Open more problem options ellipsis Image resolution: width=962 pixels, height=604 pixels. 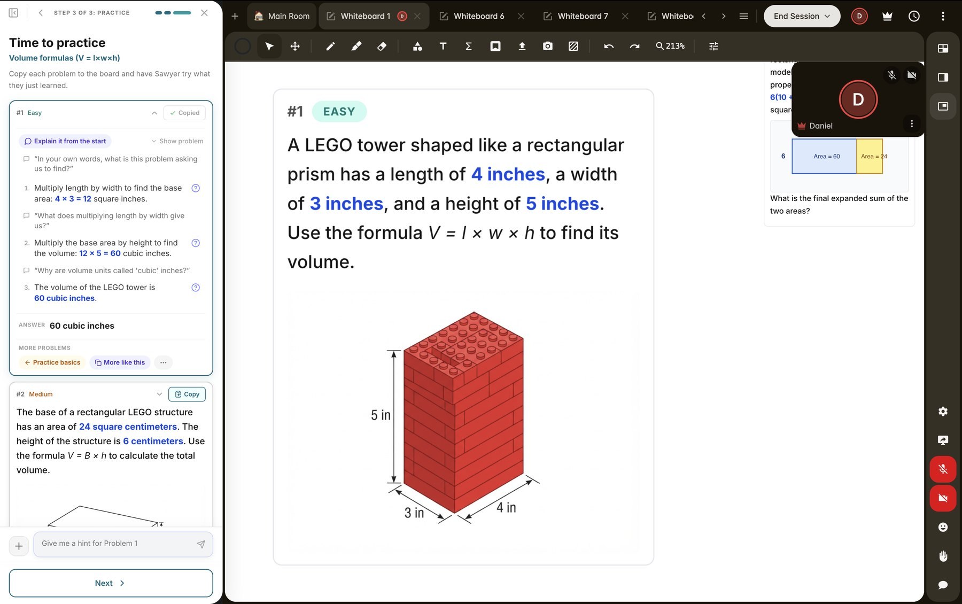point(163,362)
